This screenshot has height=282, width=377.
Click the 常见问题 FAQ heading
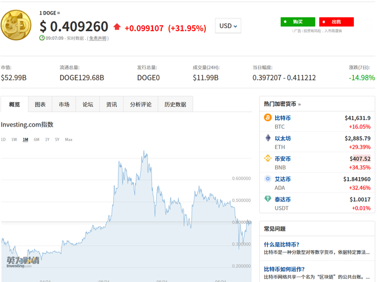coord(275,229)
